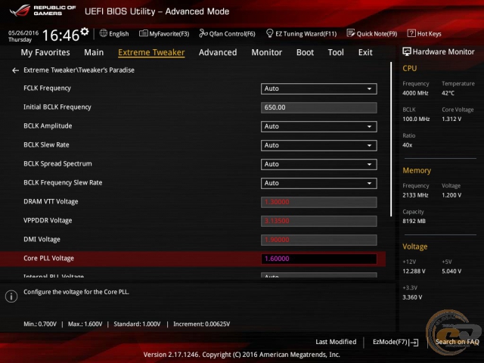Click the VPPDDR Voltage value field
This screenshot has height=363, width=484.
[318, 221]
